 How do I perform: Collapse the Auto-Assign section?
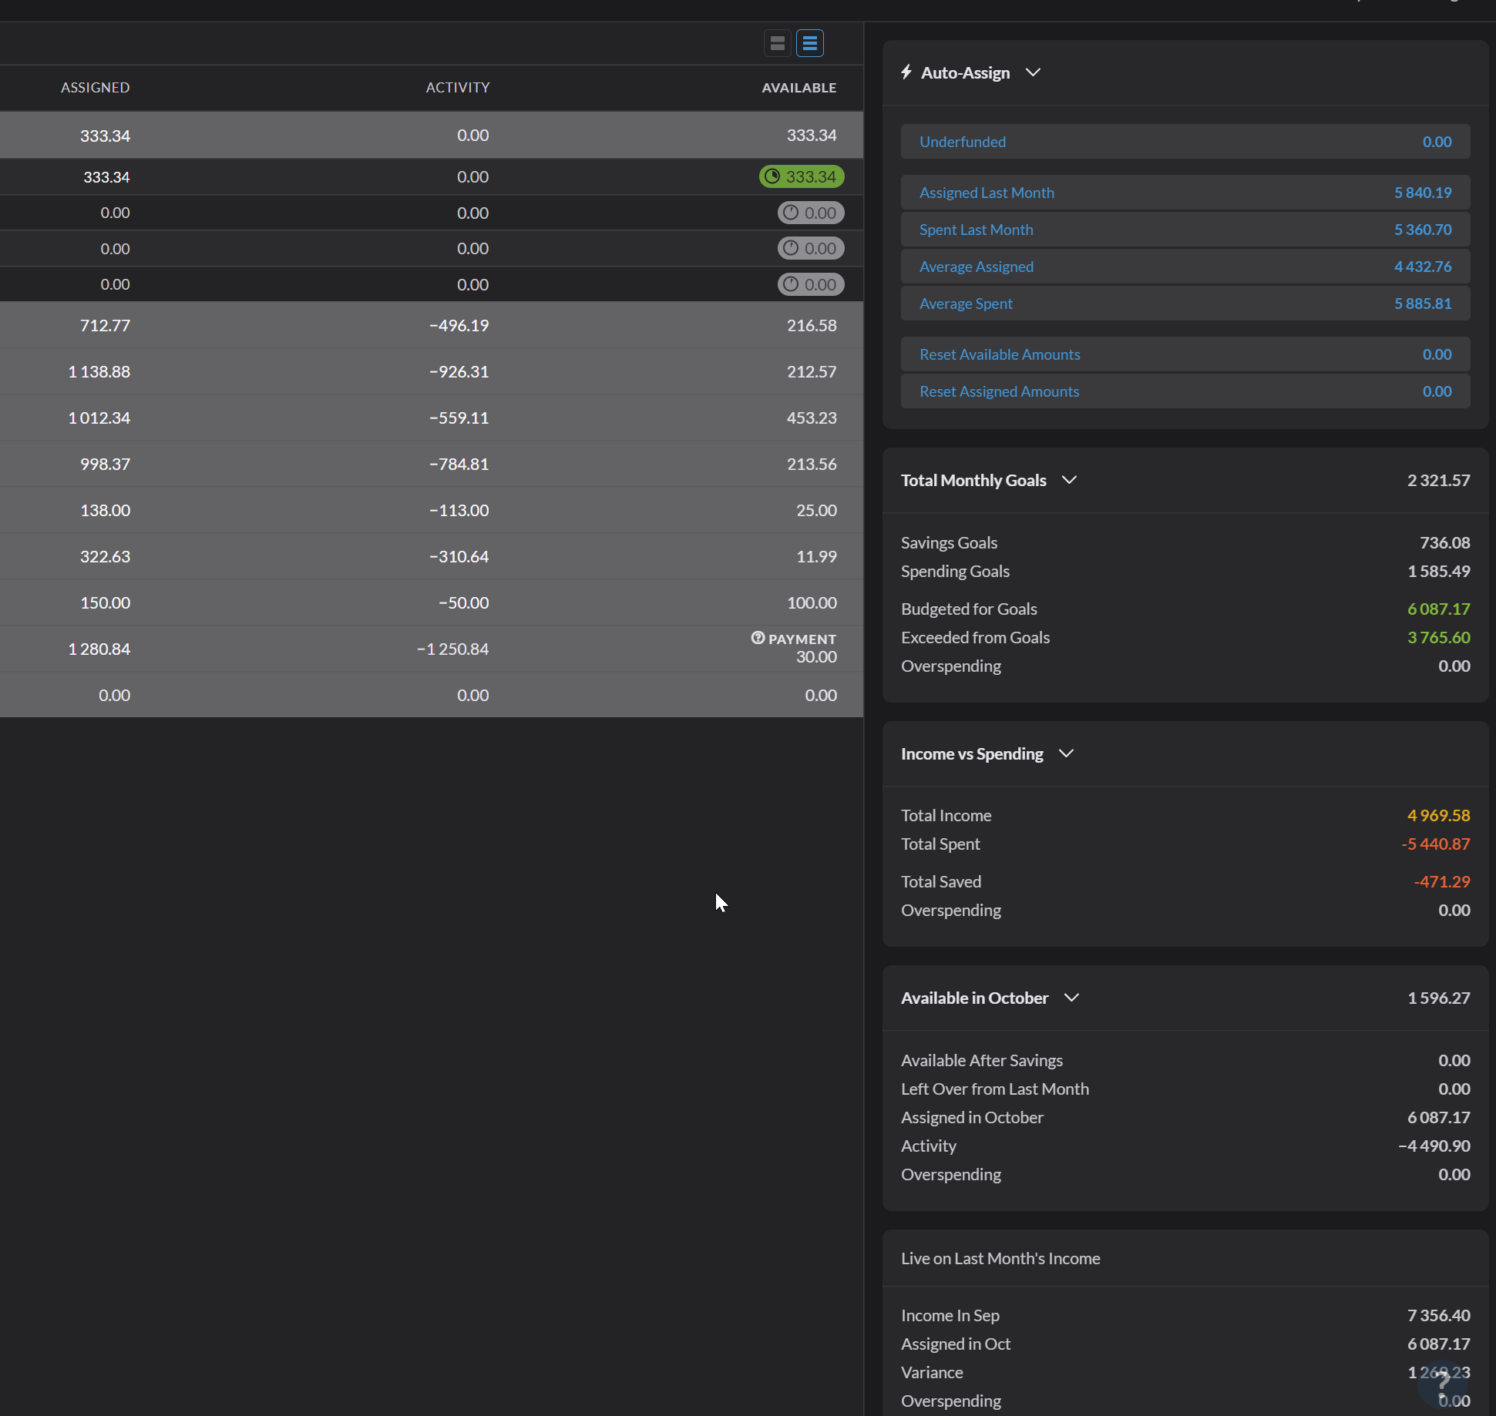point(1033,72)
